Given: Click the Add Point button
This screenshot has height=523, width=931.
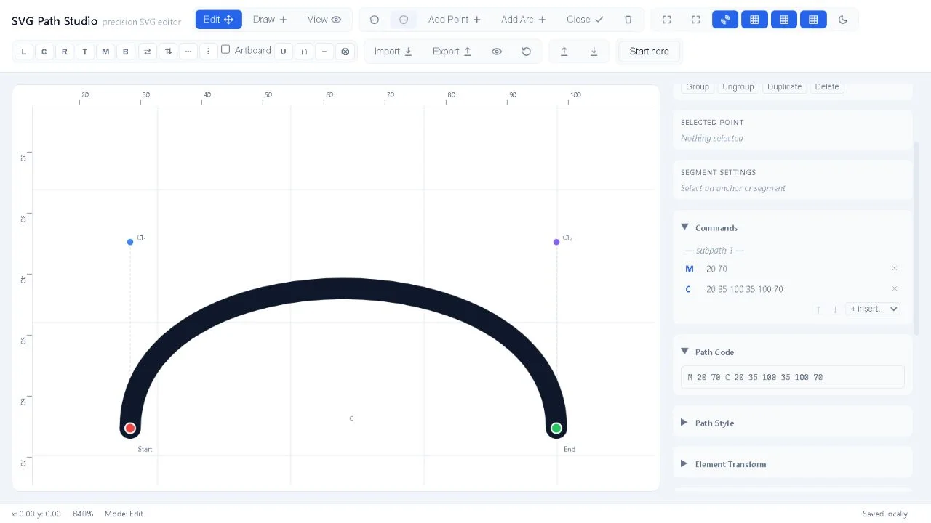Looking at the screenshot, I should coord(455,20).
